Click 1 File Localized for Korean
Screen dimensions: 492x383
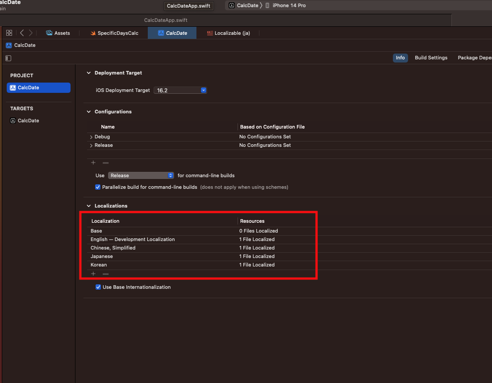click(x=257, y=265)
